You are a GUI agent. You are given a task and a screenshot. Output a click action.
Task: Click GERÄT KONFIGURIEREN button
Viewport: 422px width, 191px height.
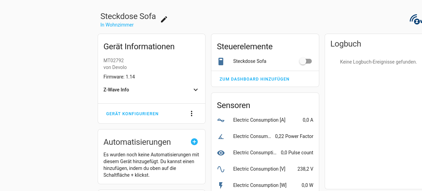132,114
